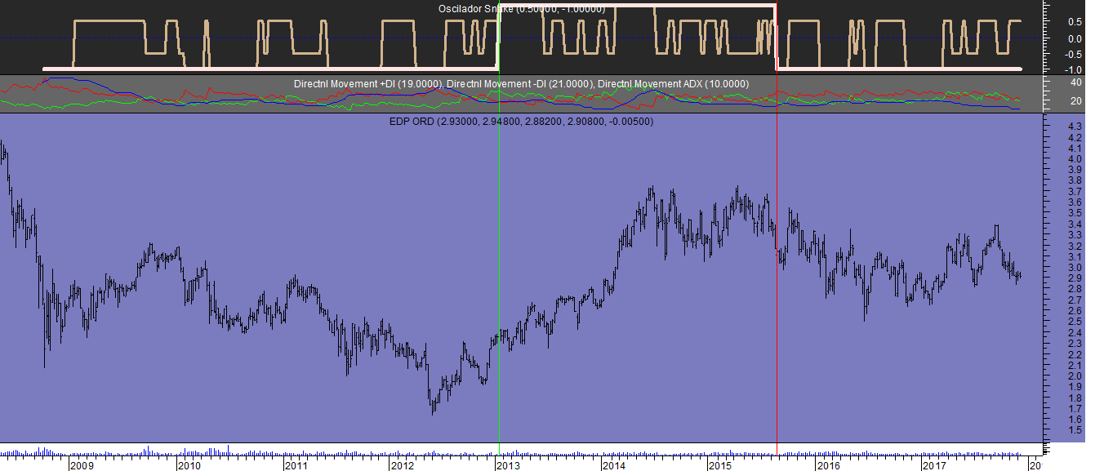Select the 2010 year label on time axis
This screenshot has height=471, width=1104.
pos(189,465)
